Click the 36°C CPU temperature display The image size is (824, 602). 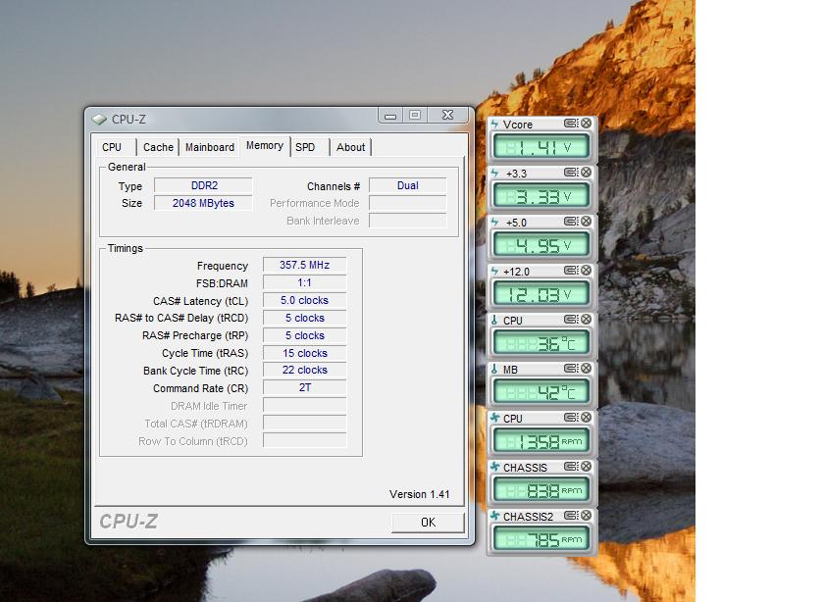541,343
